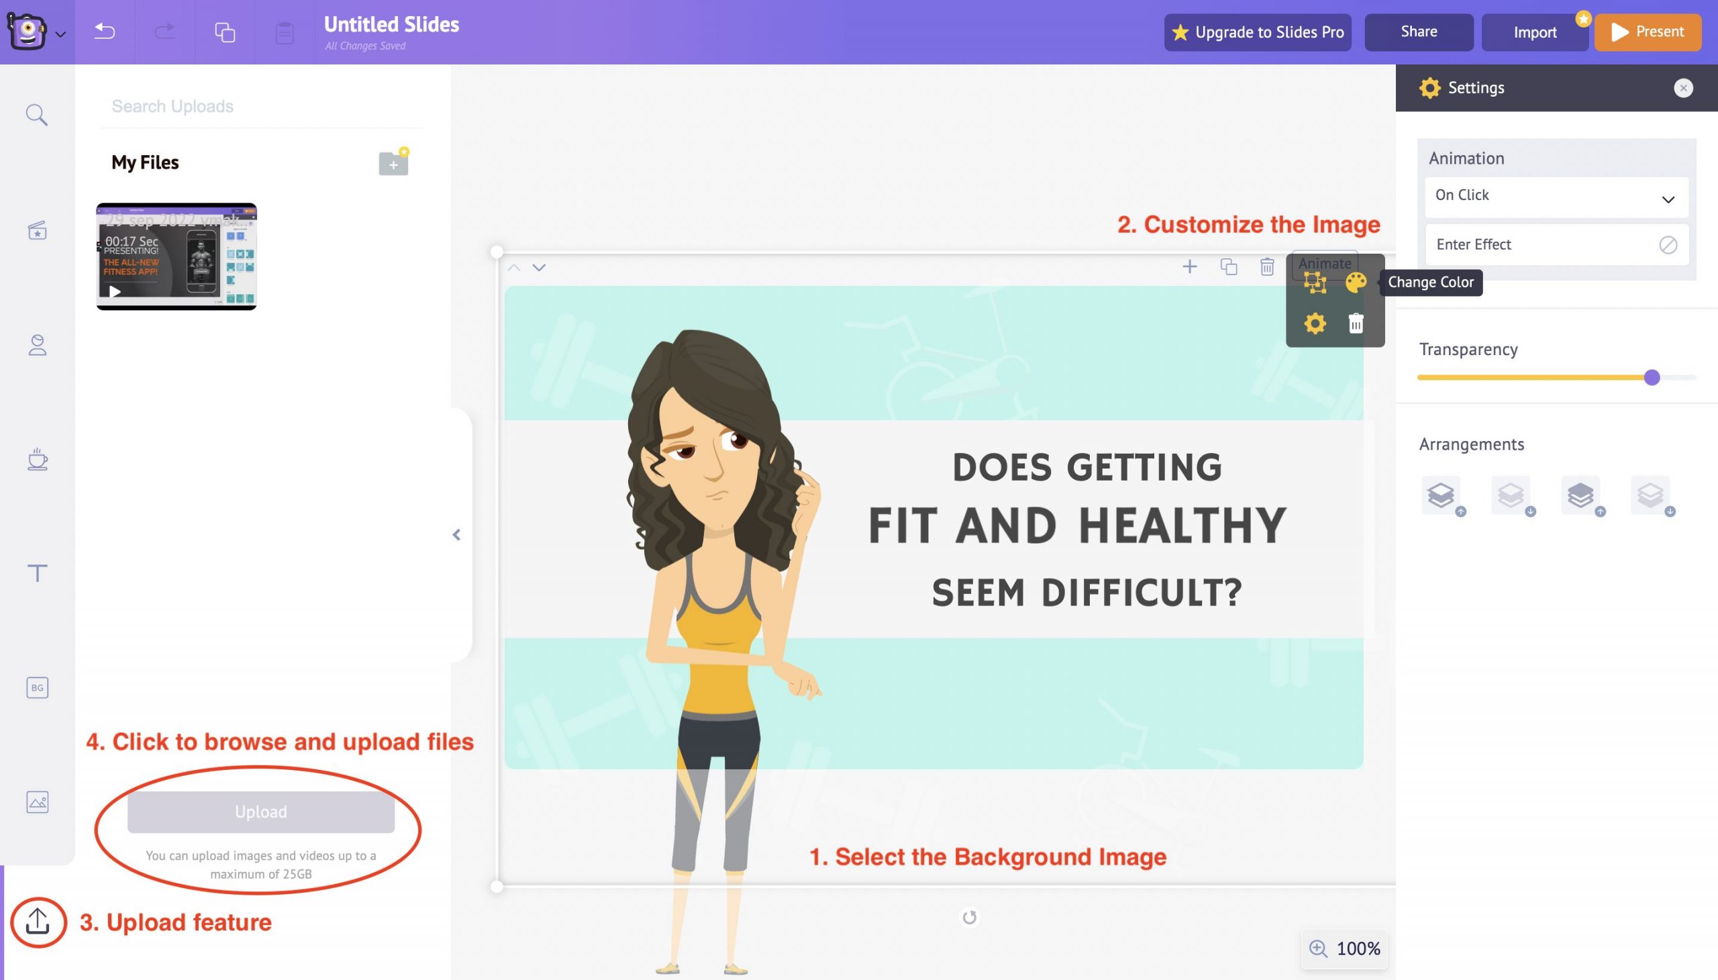Click the move/transform grid icon
Image resolution: width=1718 pixels, height=980 pixels.
[x=1315, y=283]
